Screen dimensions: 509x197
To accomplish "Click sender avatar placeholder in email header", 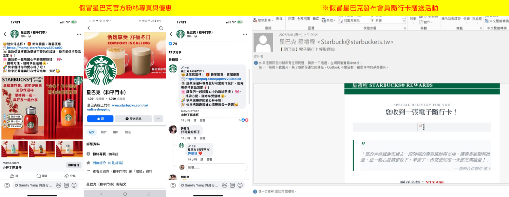I will point(264,43).
